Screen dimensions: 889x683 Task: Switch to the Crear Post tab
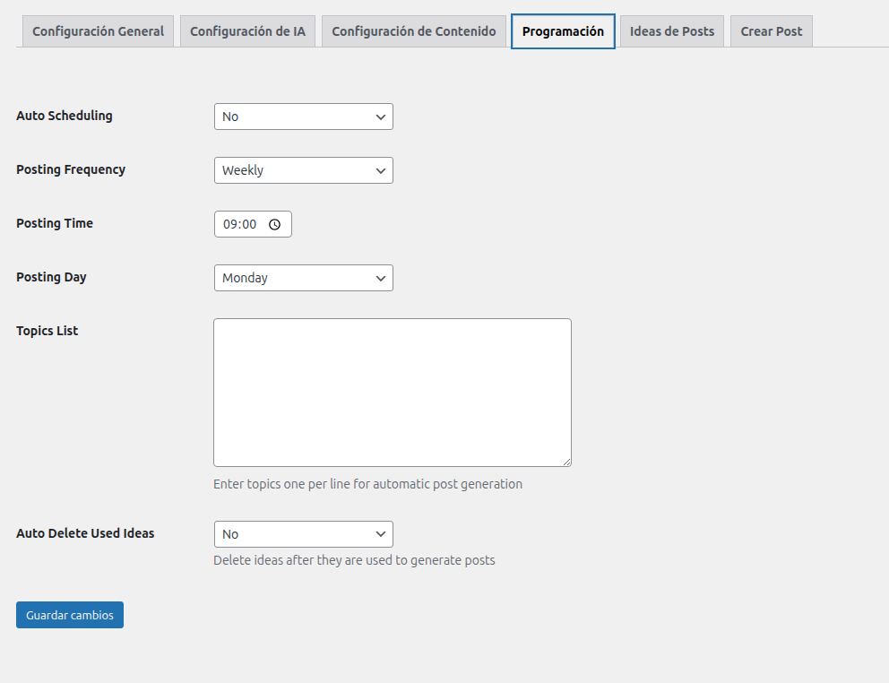[x=771, y=31]
